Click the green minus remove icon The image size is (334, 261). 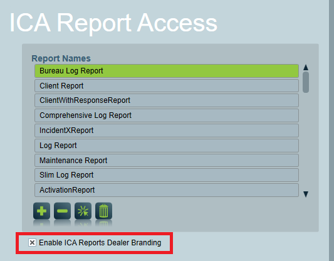point(62,211)
